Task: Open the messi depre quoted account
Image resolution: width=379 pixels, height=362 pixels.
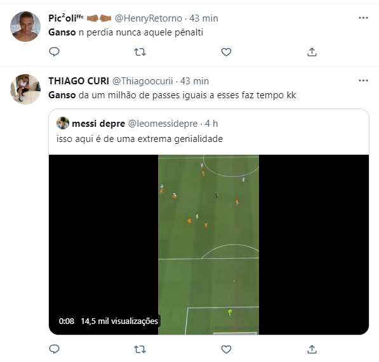Action: pyautogui.click(x=98, y=124)
